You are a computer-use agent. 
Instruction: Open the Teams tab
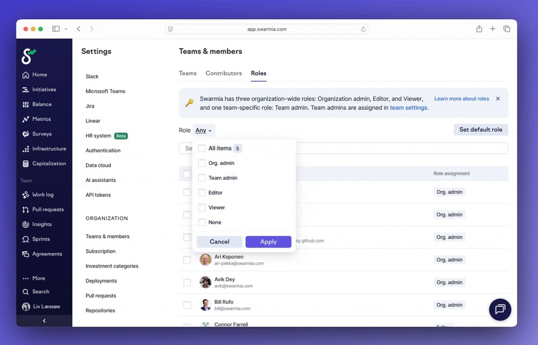[x=188, y=73]
